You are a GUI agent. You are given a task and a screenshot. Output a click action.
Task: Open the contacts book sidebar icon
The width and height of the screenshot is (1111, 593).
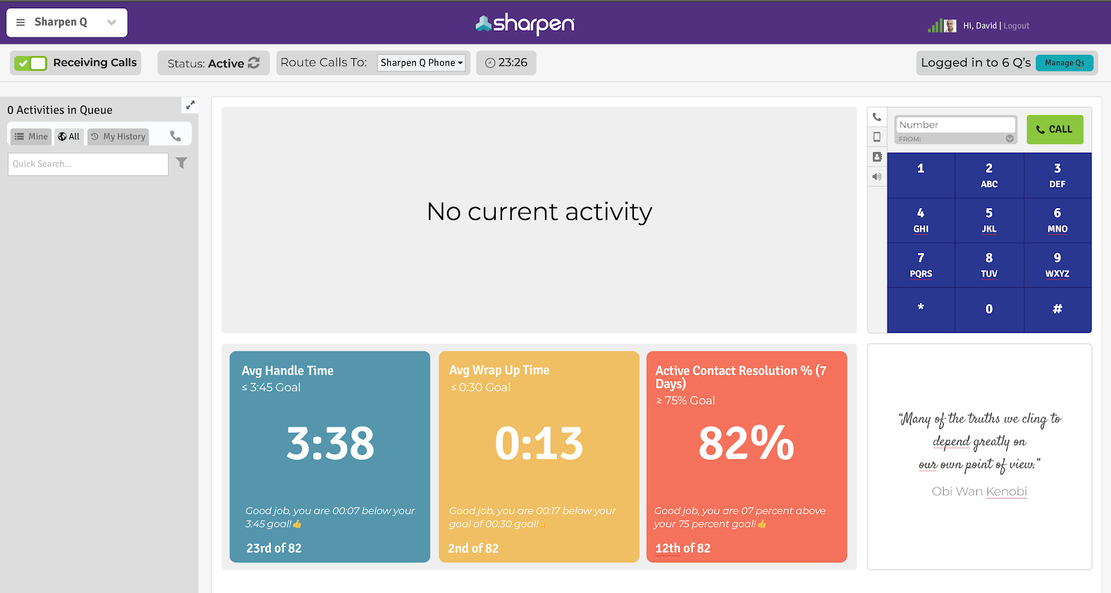pos(877,157)
